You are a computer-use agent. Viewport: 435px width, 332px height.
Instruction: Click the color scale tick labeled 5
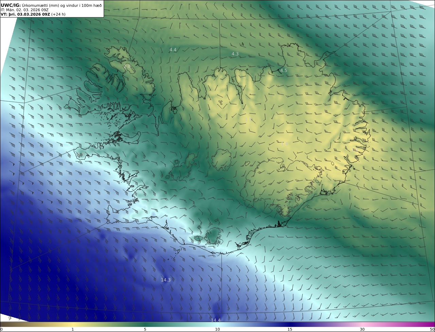[x=145, y=329]
